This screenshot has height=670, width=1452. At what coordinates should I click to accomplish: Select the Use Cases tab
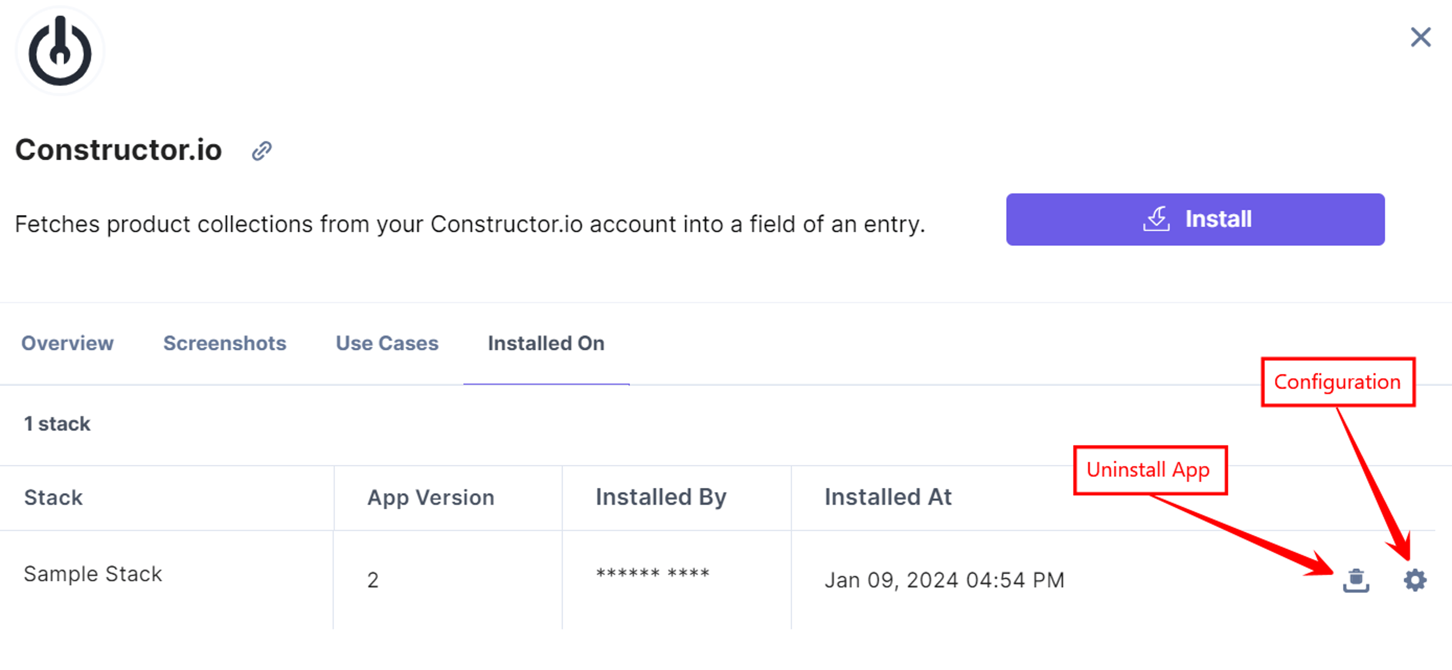[387, 343]
